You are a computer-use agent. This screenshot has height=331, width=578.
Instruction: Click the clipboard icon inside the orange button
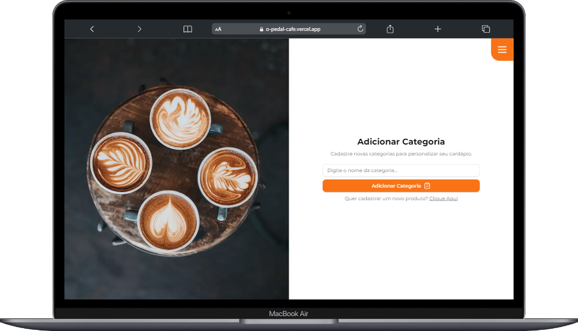click(427, 186)
